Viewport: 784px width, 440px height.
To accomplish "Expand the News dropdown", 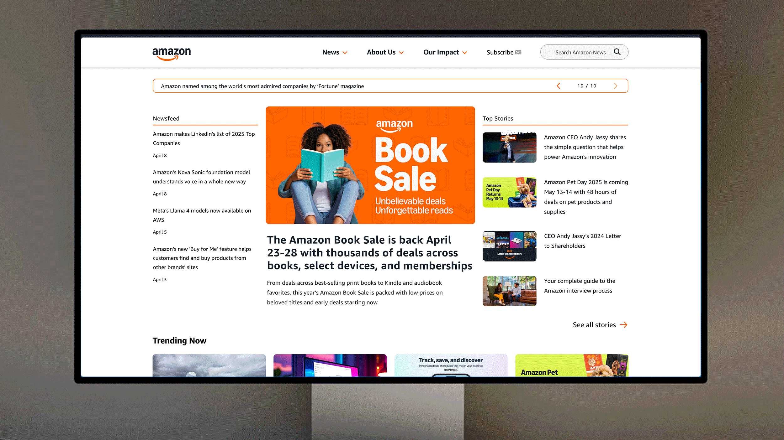I will pos(335,52).
